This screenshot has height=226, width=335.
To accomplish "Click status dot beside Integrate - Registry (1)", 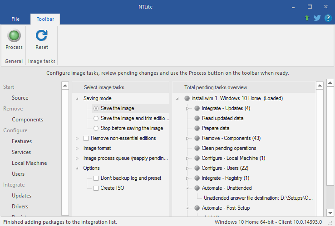I will click(x=197, y=178).
